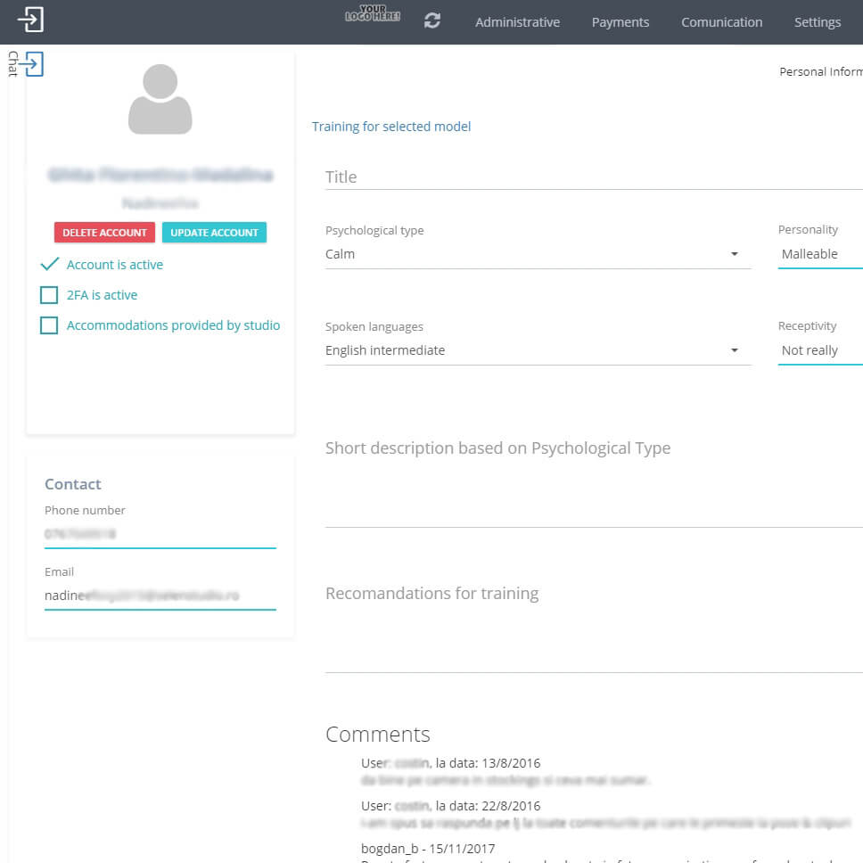
Task: Click into the Email field
Action: coord(160,595)
